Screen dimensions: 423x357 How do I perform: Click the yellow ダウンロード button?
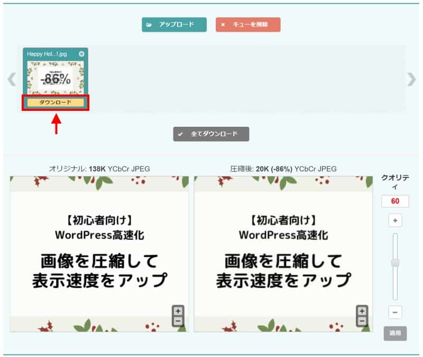[56, 102]
